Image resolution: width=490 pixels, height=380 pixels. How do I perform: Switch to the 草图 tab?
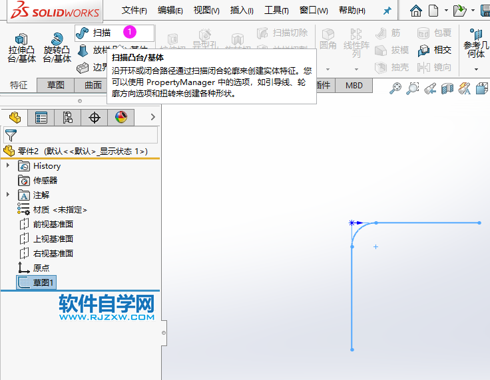tap(56, 85)
